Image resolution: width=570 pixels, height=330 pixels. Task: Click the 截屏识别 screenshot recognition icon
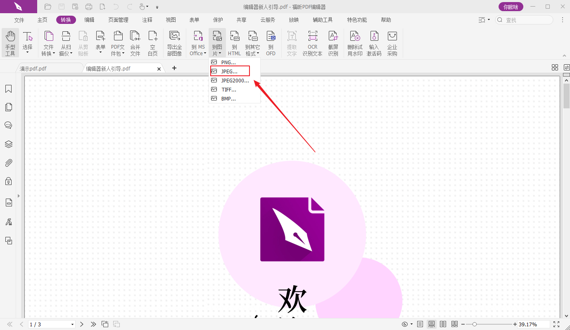(333, 43)
